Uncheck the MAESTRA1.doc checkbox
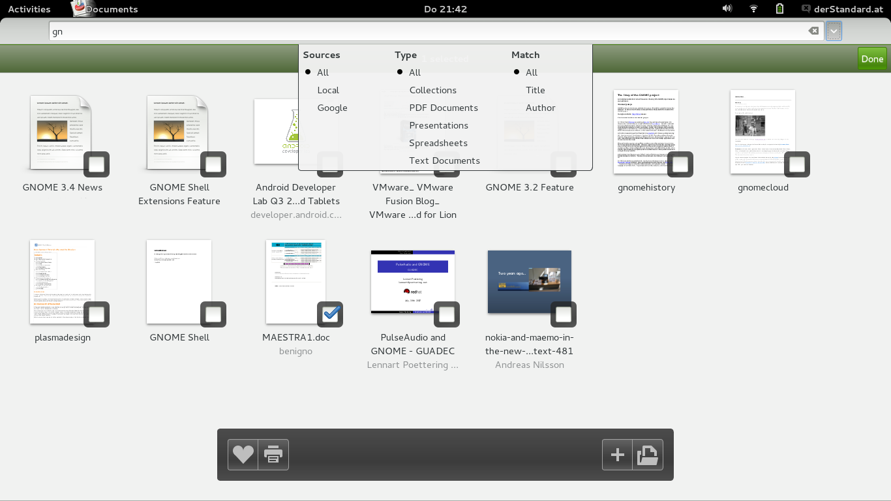Viewport: 891px width, 501px height. click(330, 314)
